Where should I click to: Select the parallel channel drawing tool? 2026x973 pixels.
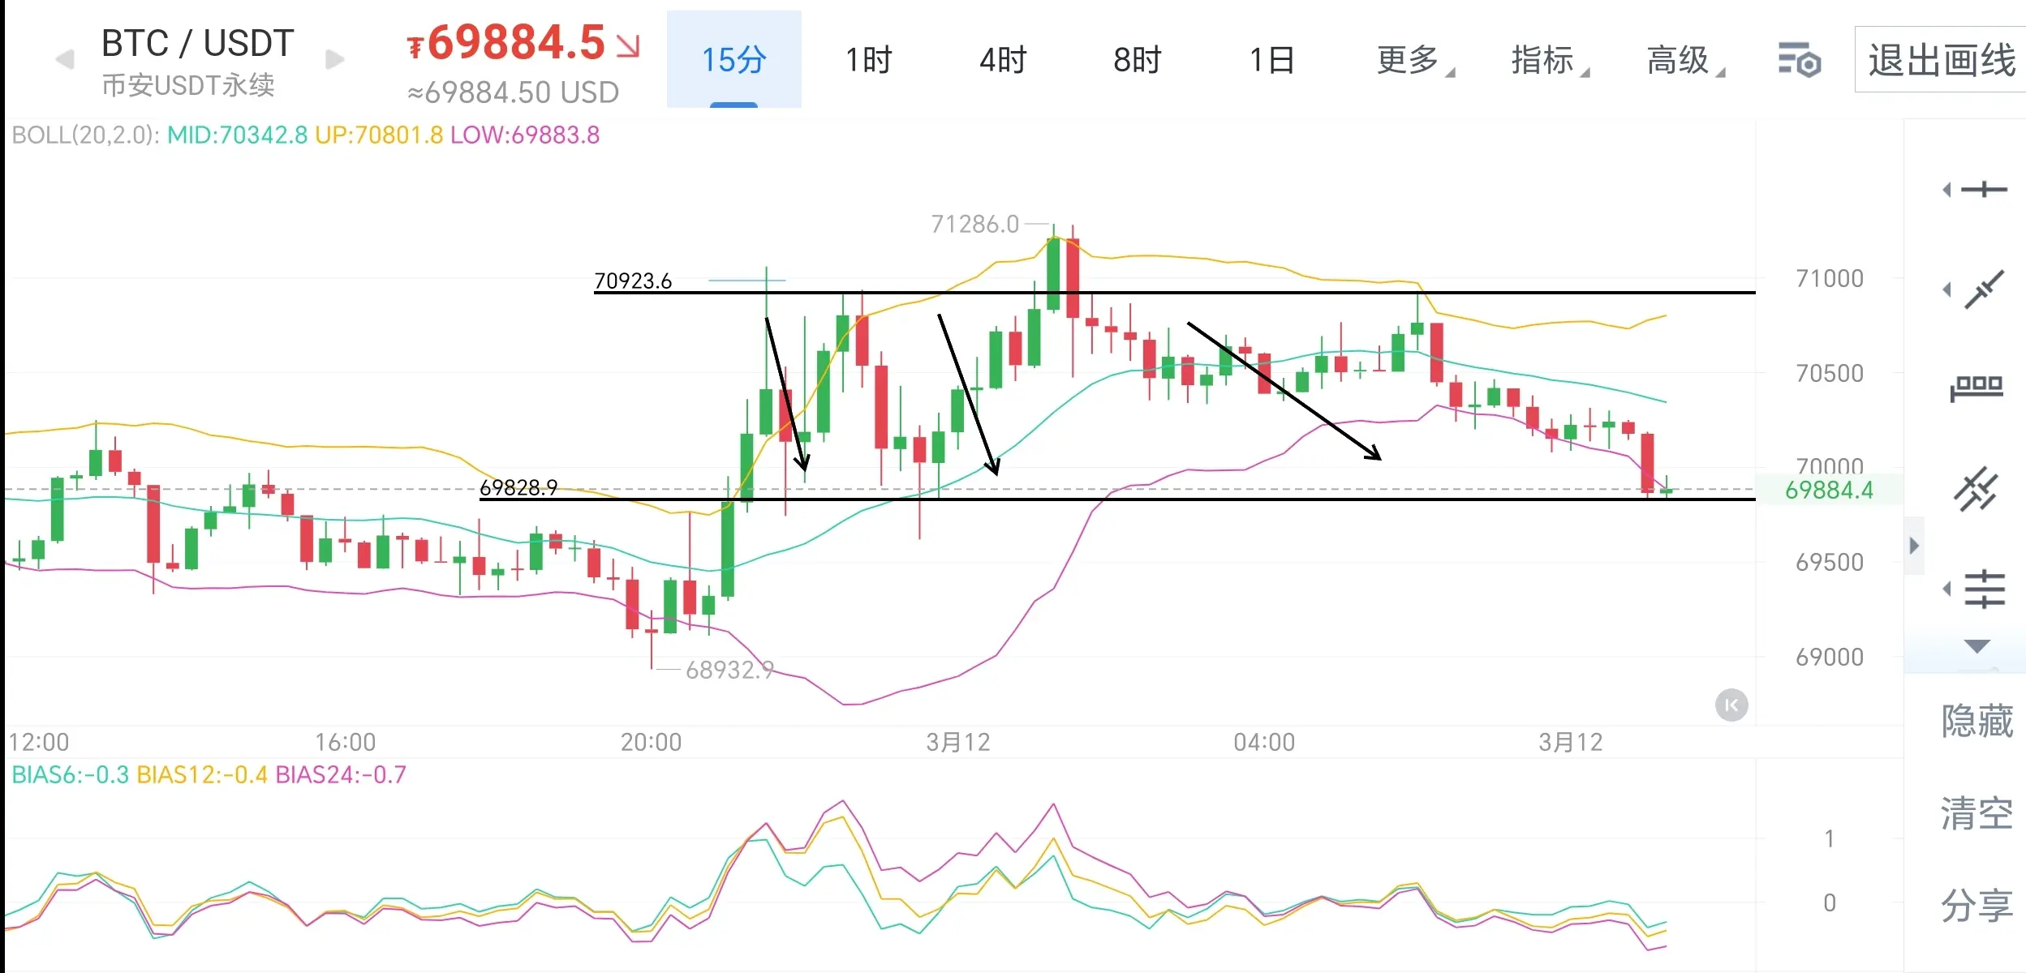(x=1977, y=489)
